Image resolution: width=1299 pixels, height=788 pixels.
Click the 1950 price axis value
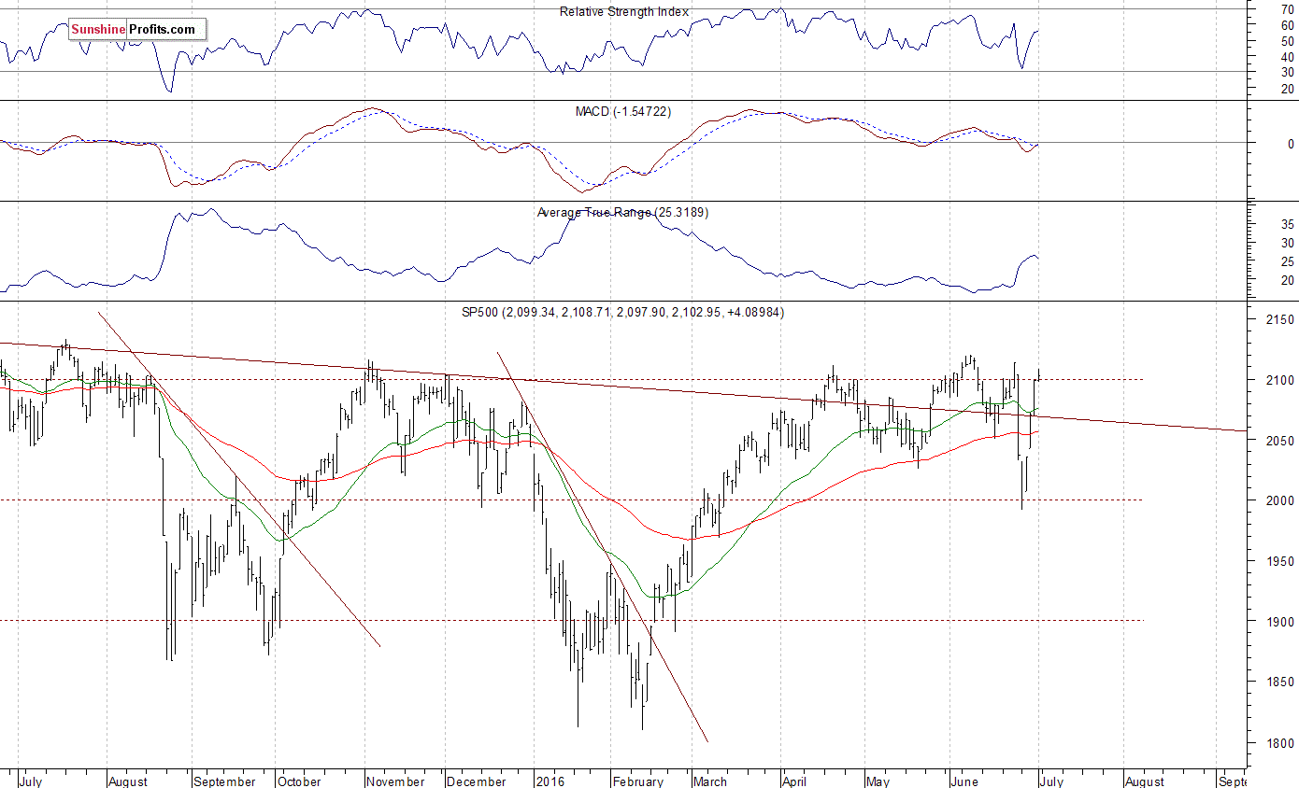coord(1279,561)
